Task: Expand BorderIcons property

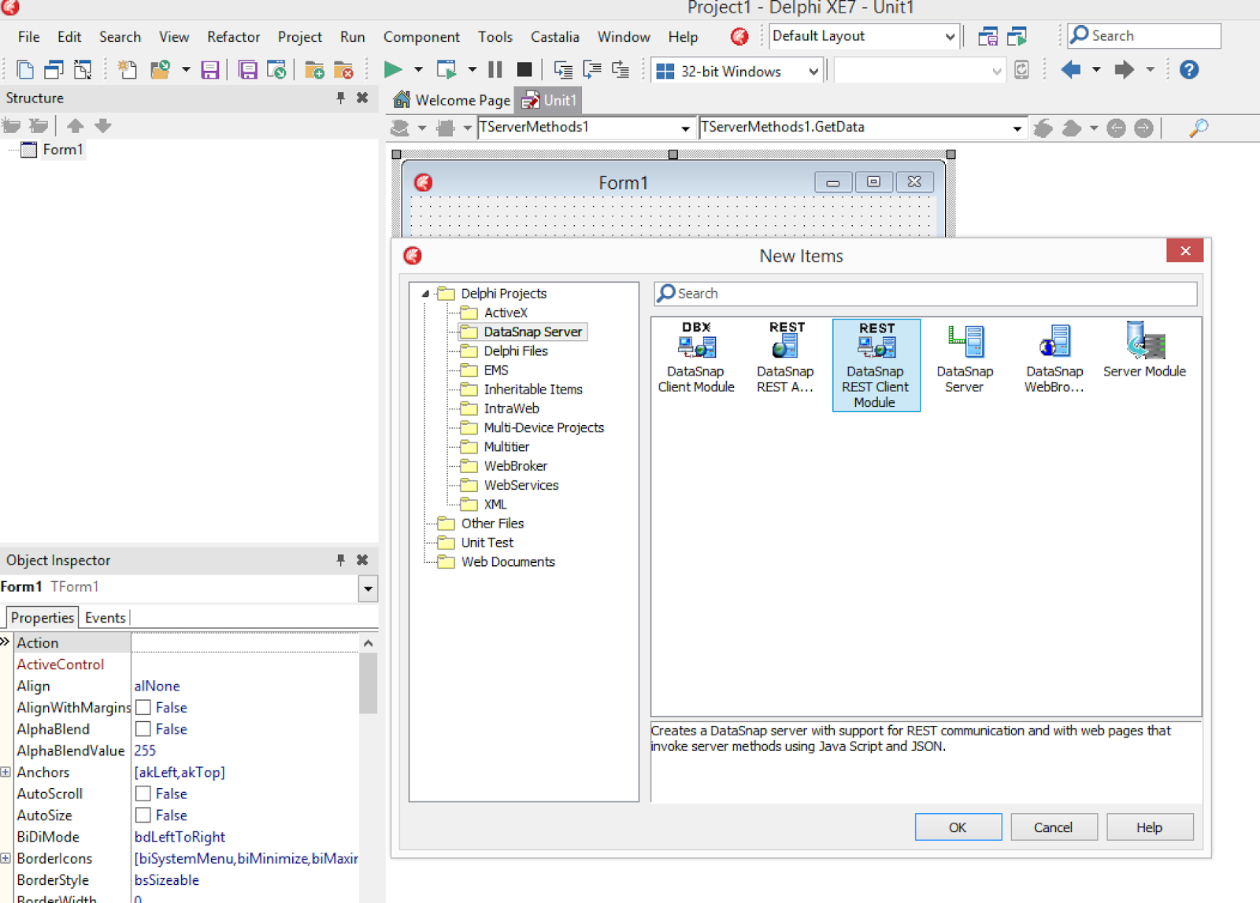Action: (6, 858)
